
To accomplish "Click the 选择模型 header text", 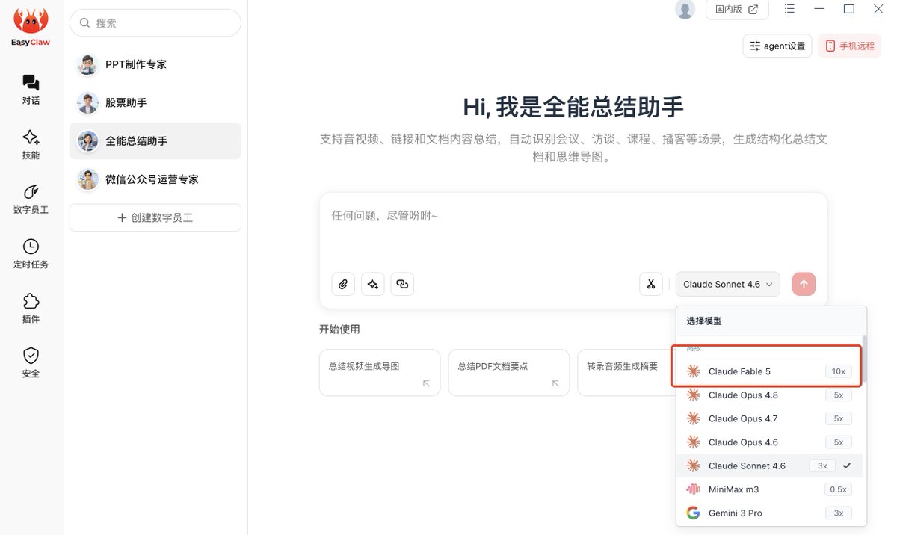I will click(704, 321).
